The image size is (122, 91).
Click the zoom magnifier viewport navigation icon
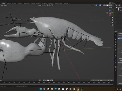click(112, 17)
